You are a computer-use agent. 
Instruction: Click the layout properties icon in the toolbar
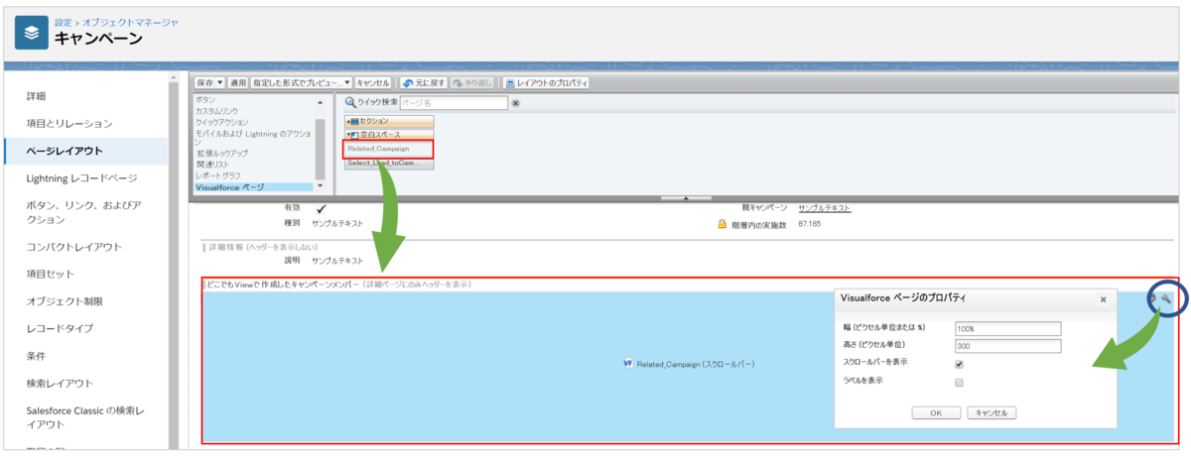coord(510,82)
